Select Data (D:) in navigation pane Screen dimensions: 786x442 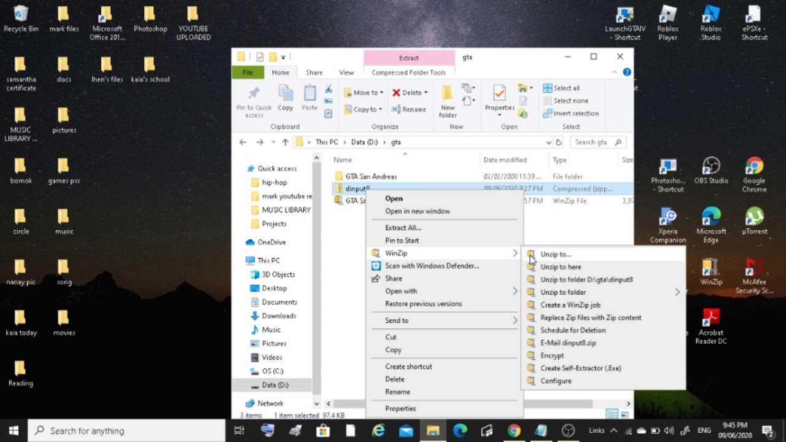pos(274,385)
